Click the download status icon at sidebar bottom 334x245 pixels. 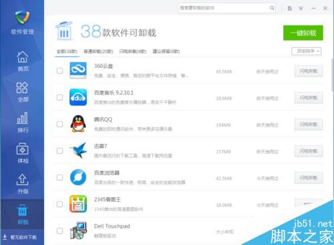[5, 237]
